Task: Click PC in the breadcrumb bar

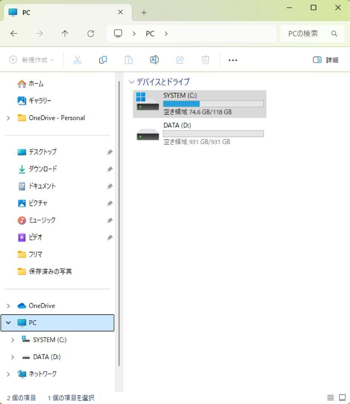Action: coord(150,33)
